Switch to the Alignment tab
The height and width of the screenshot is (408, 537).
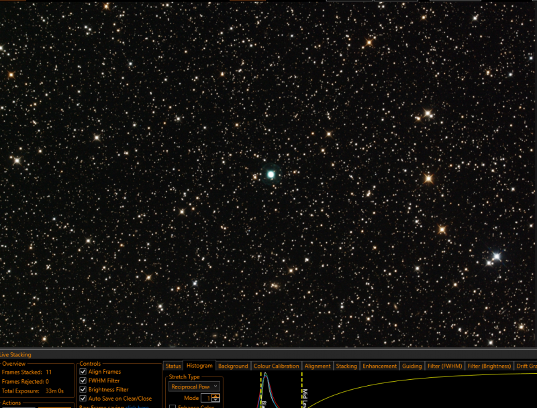pyautogui.click(x=318, y=366)
